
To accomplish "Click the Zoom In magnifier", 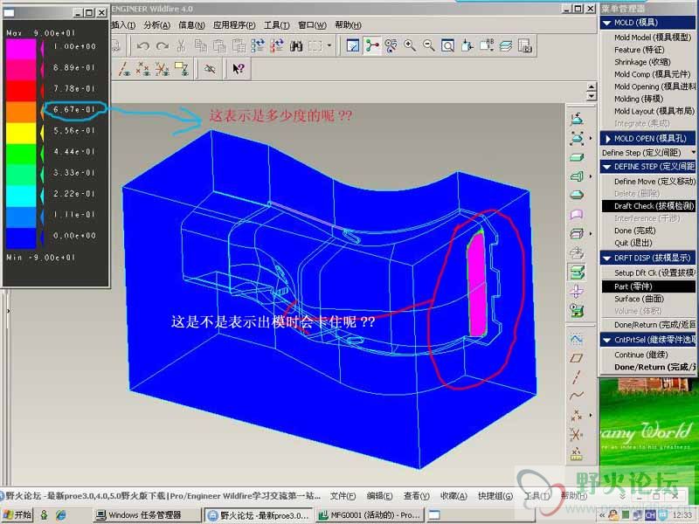I will [x=410, y=46].
